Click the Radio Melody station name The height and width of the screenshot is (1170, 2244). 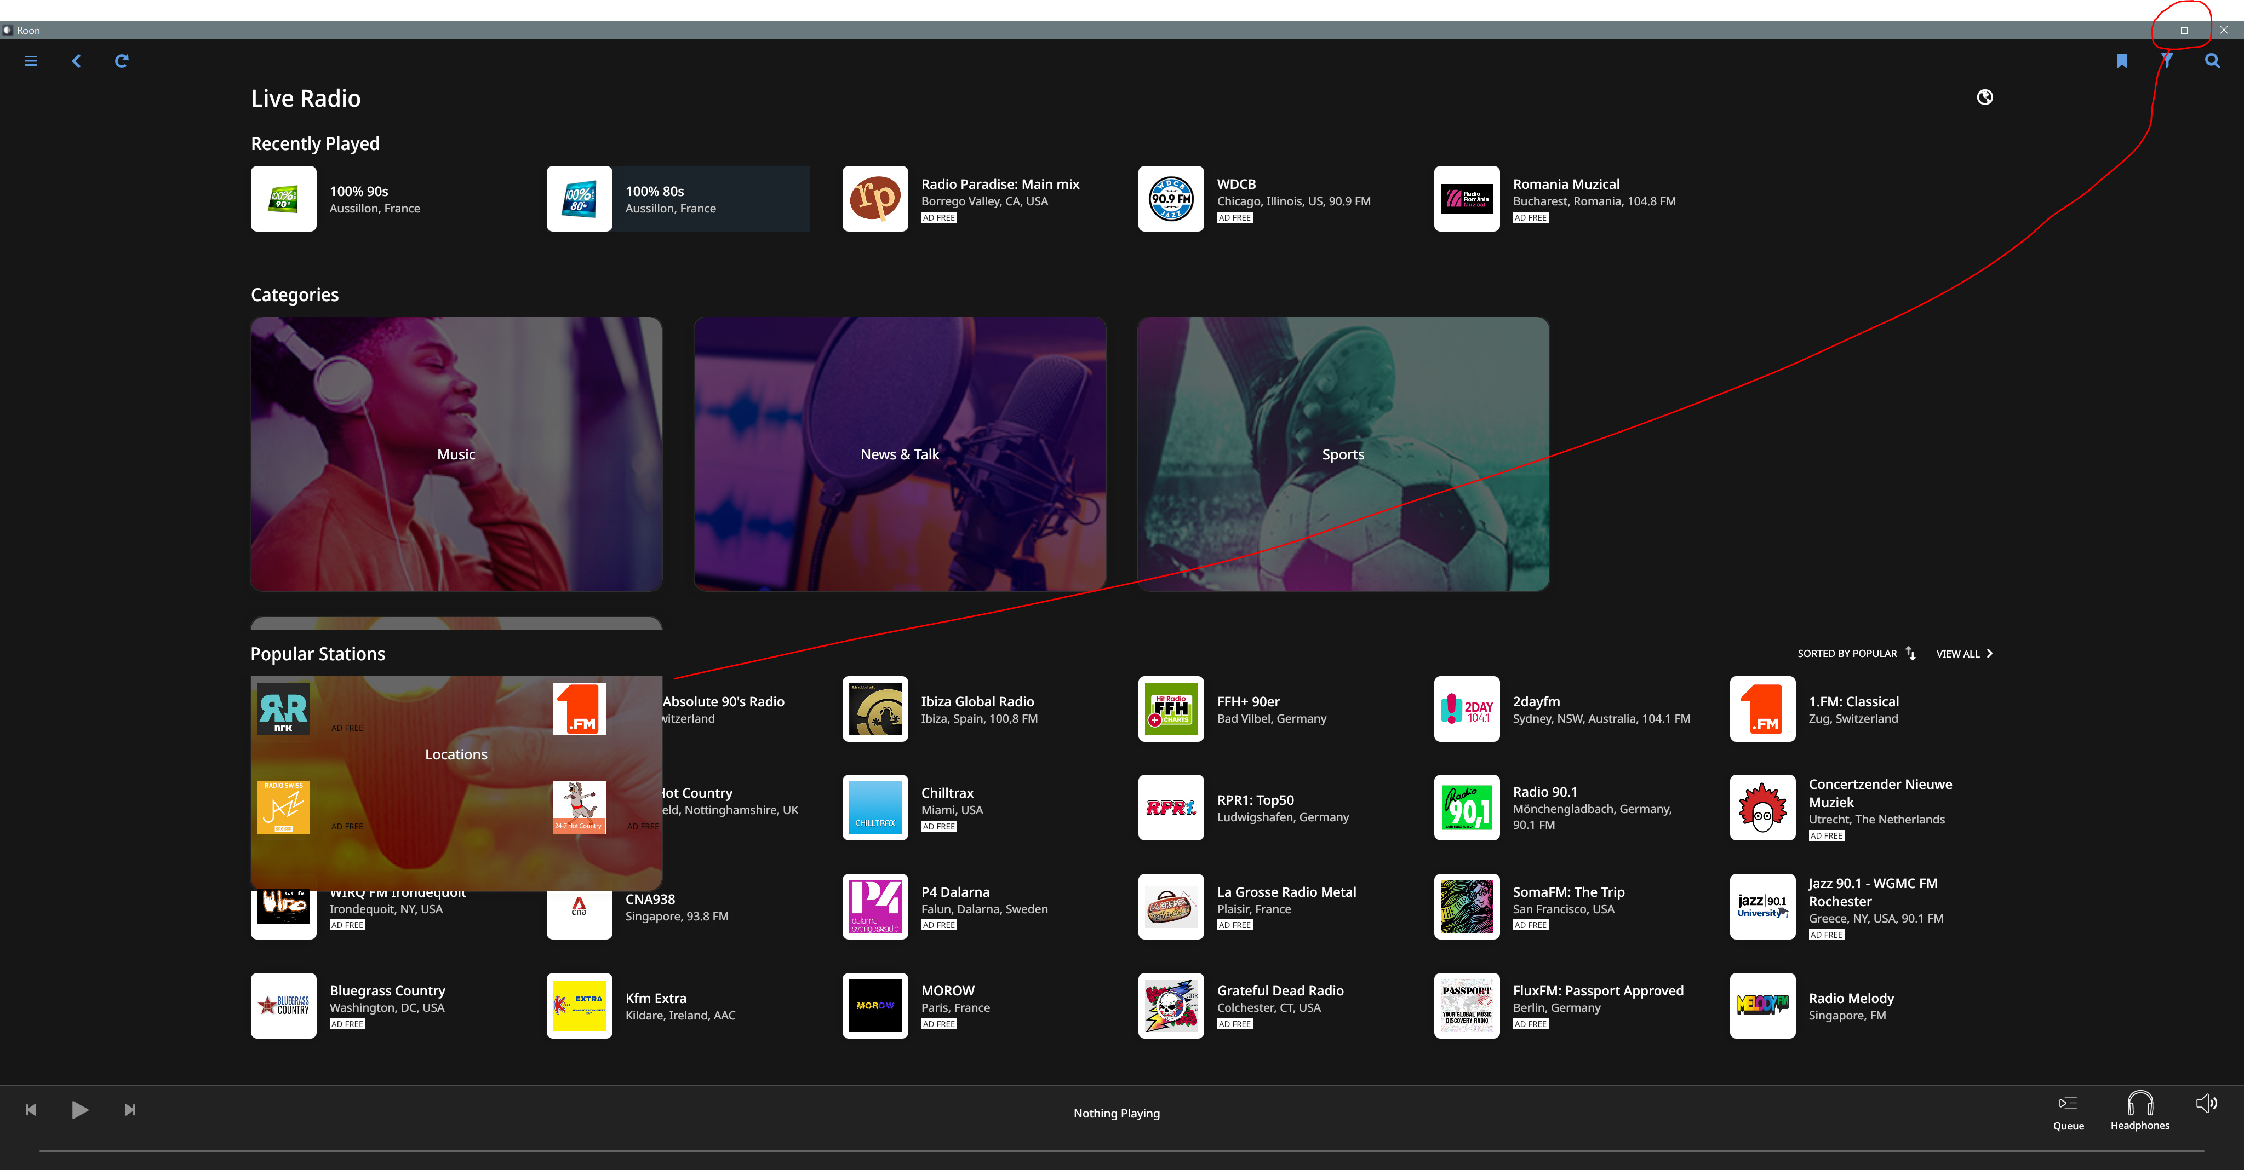[1851, 999]
